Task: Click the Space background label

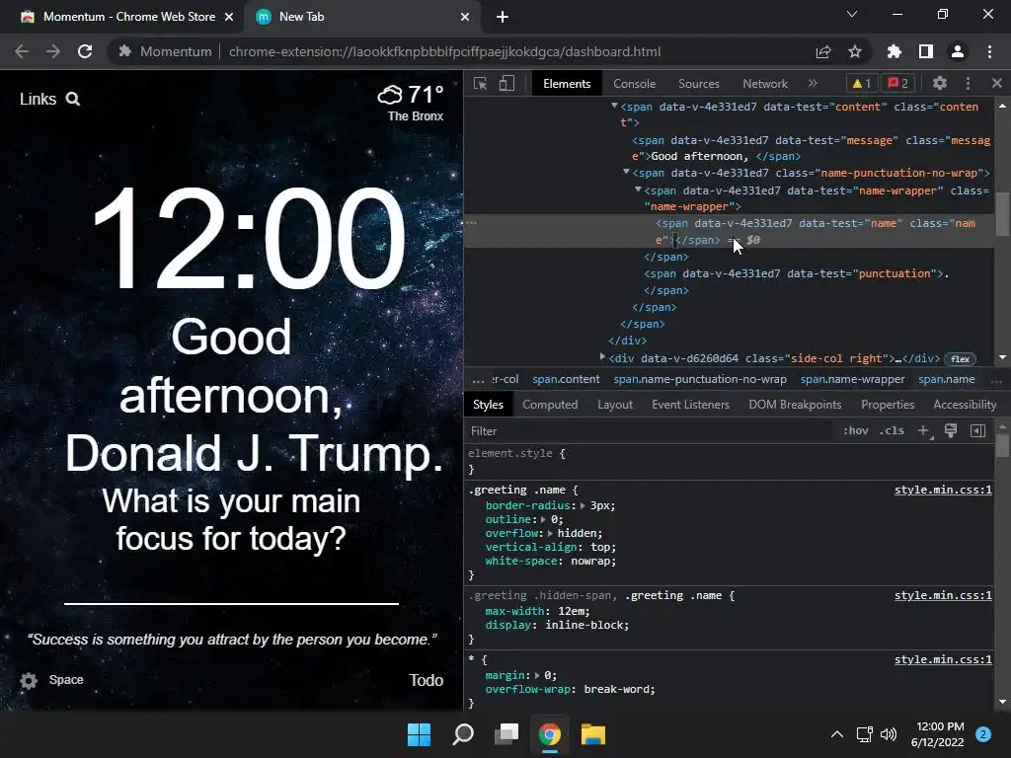Action: (66, 680)
